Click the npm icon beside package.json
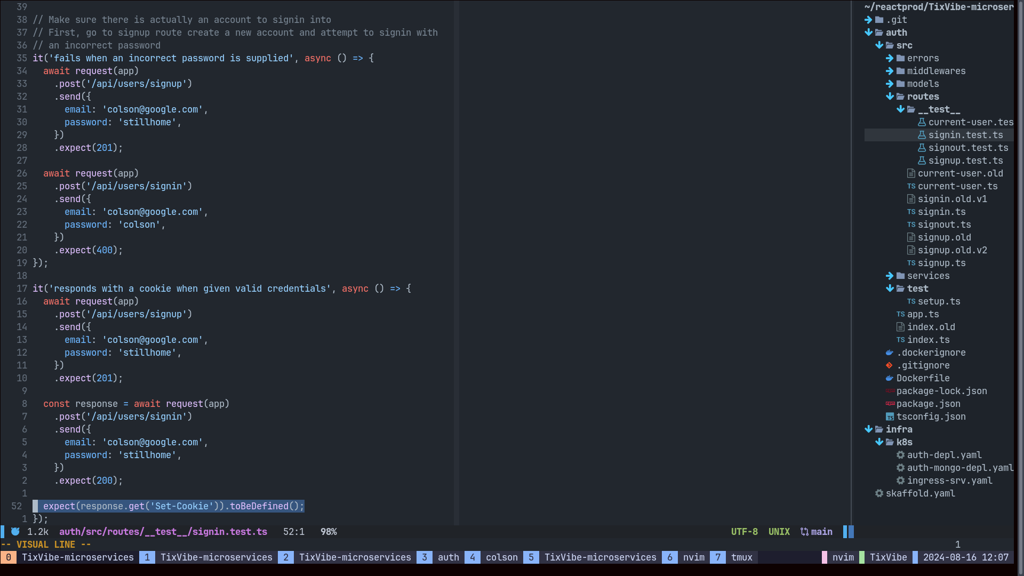1024x576 pixels. pyautogui.click(x=890, y=404)
